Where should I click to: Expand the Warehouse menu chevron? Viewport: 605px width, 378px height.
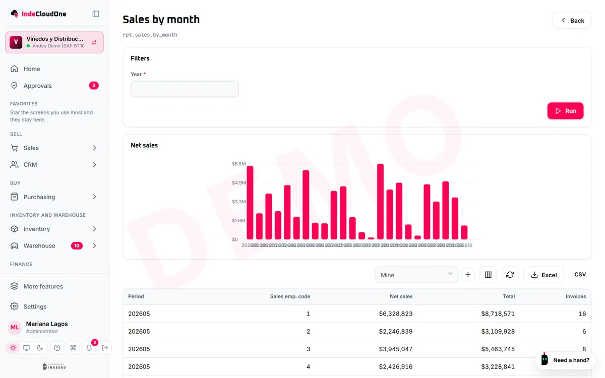coord(94,246)
